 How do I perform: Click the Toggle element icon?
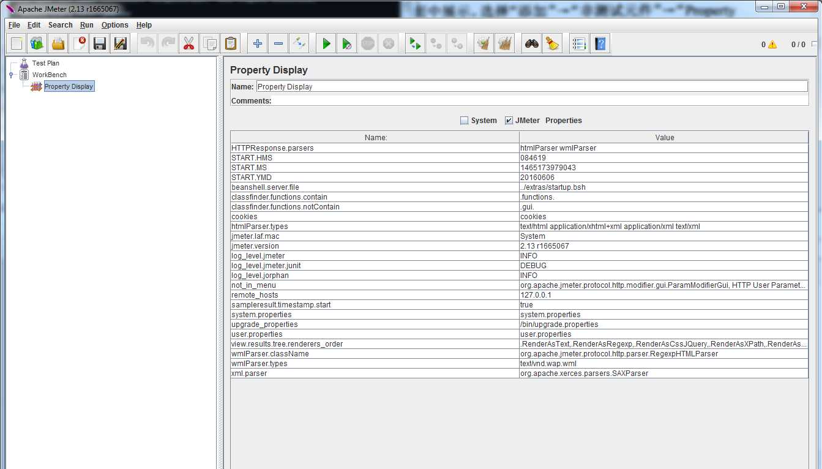299,43
